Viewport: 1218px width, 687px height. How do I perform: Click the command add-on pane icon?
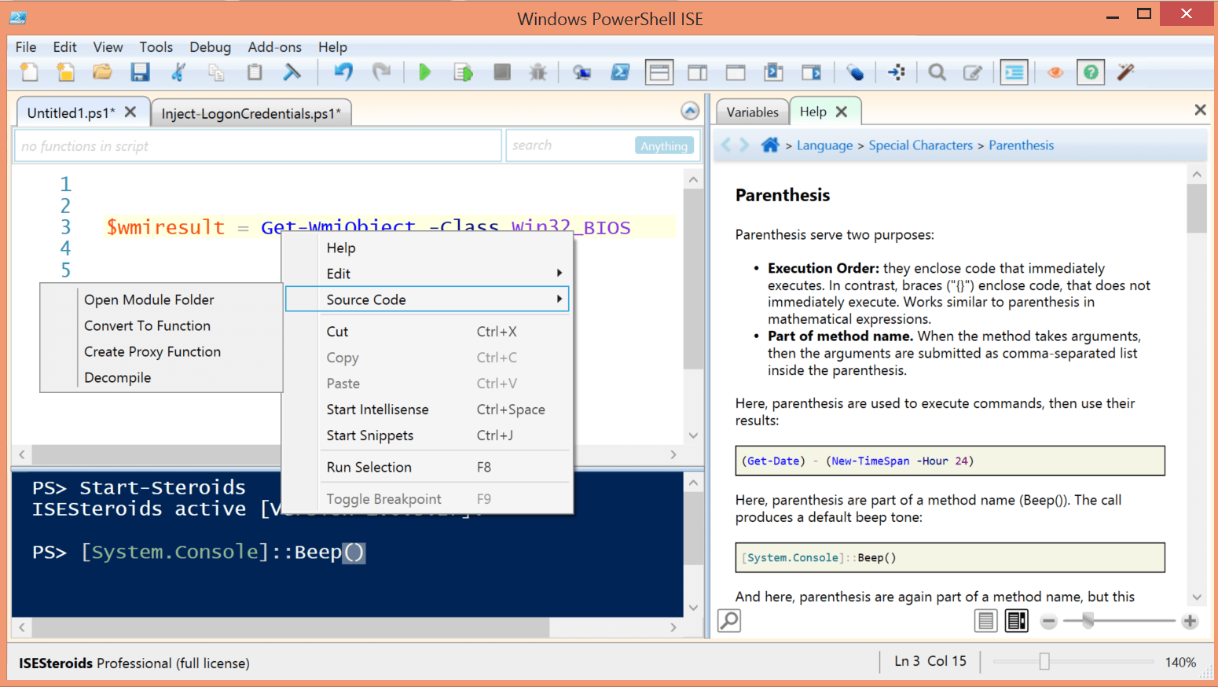812,72
